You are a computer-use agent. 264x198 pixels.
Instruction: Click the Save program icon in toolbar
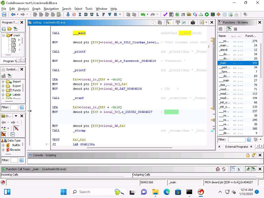[x=4, y=14]
